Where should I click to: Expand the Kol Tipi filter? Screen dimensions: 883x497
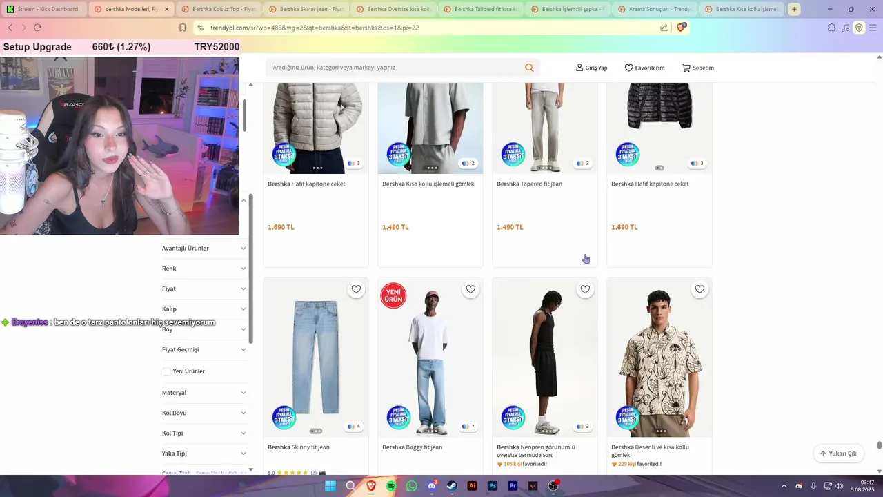(204, 433)
